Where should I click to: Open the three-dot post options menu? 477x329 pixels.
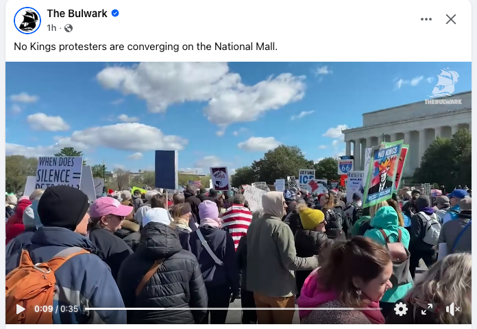tap(426, 19)
